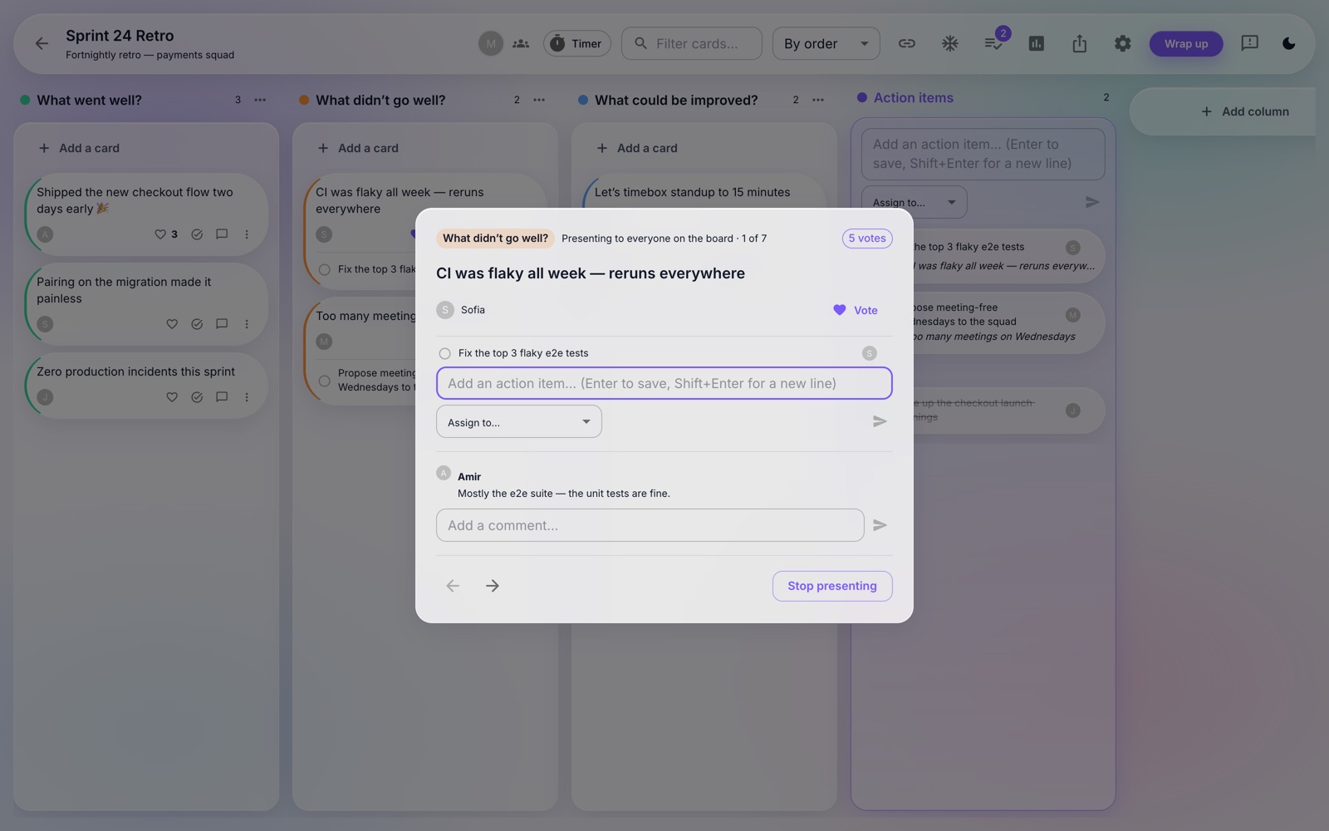The image size is (1329, 831).
Task: Open the Assign to dropdown in the dialog
Action: pos(519,421)
